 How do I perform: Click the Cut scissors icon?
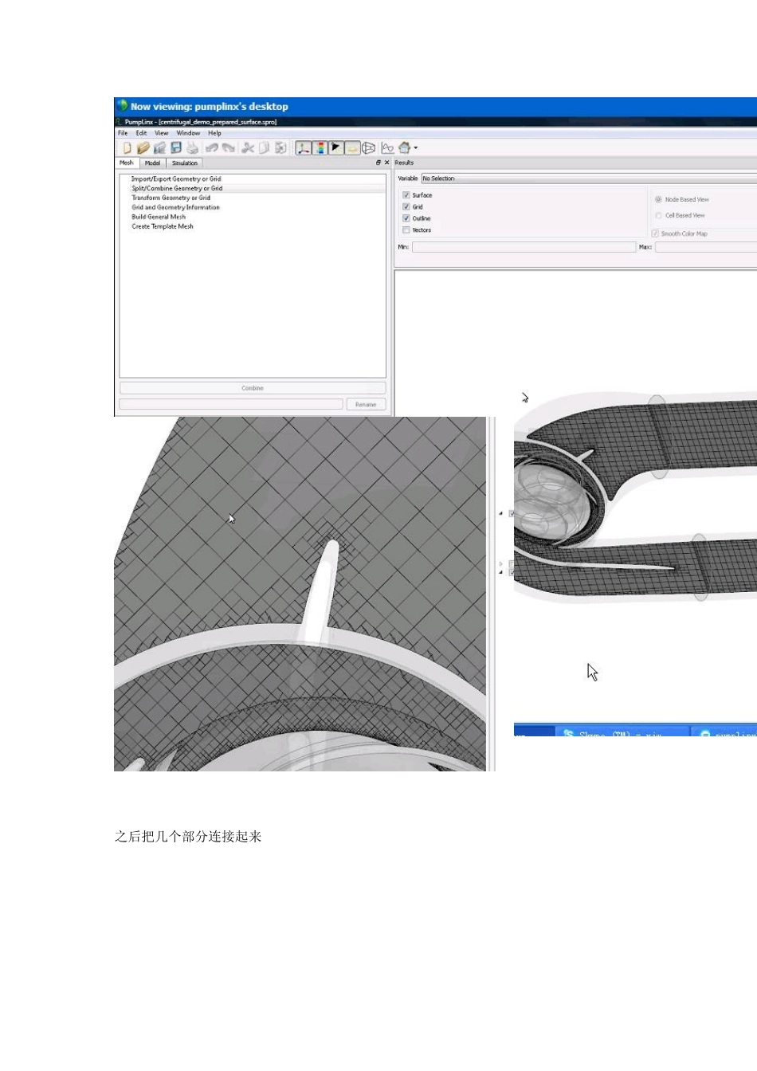point(247,148)
